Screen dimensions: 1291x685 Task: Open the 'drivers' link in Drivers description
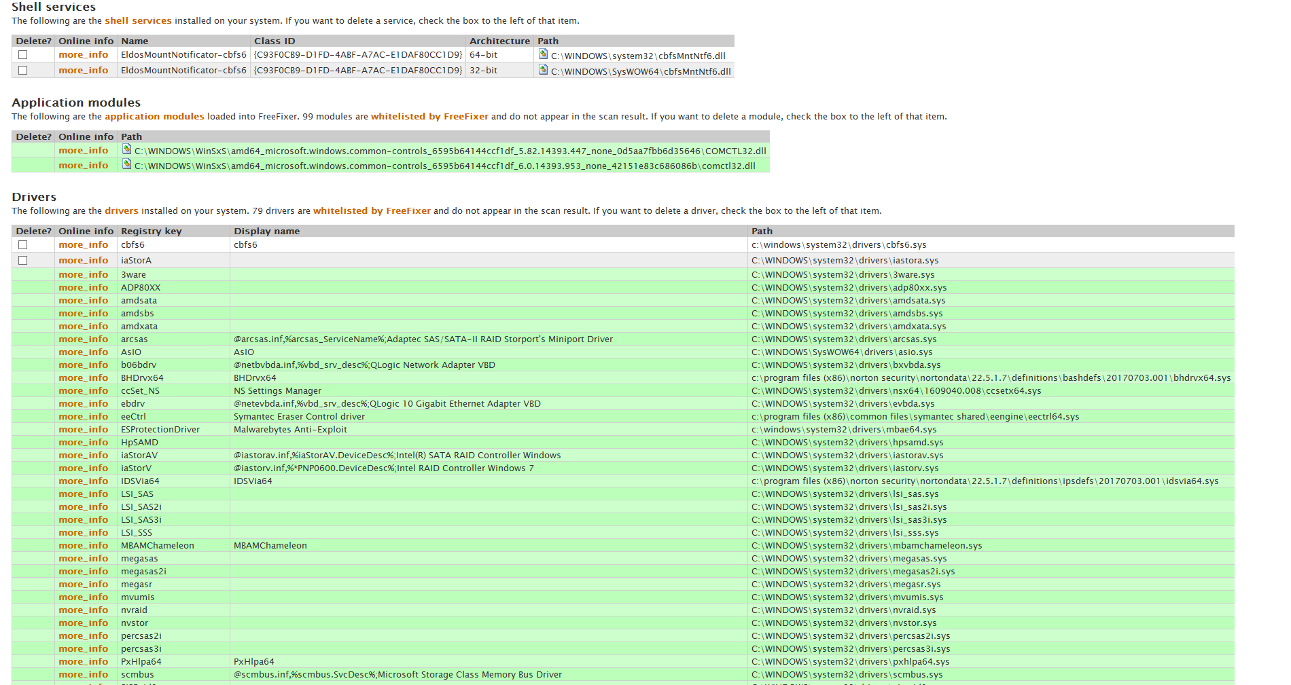pos(122,211)
